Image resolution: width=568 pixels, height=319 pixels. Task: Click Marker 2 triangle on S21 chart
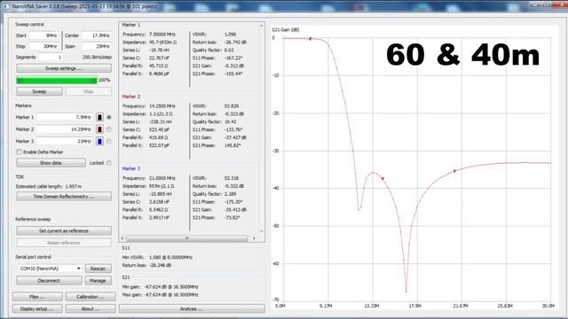click(x=383, y=179)
